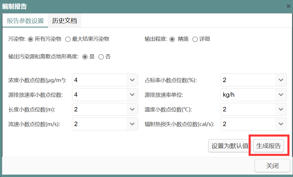Open 流速小数点位数 dropdown arrow
The width and height of the screenshot is (293, 177).
click(x=132, y=124)
